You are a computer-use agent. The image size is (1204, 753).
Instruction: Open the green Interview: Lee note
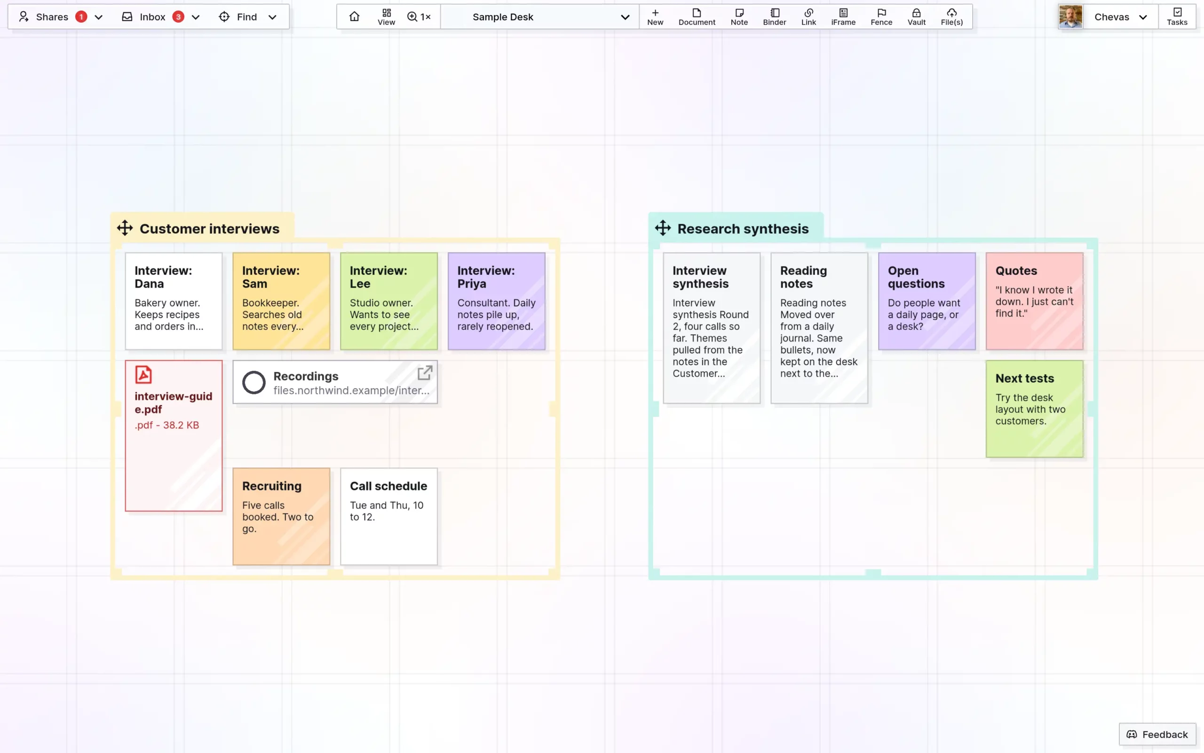coord(388,301)
